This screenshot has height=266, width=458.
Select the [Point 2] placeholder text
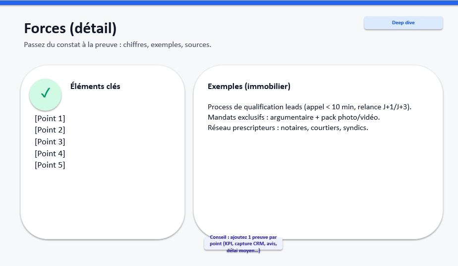(50, 130)
